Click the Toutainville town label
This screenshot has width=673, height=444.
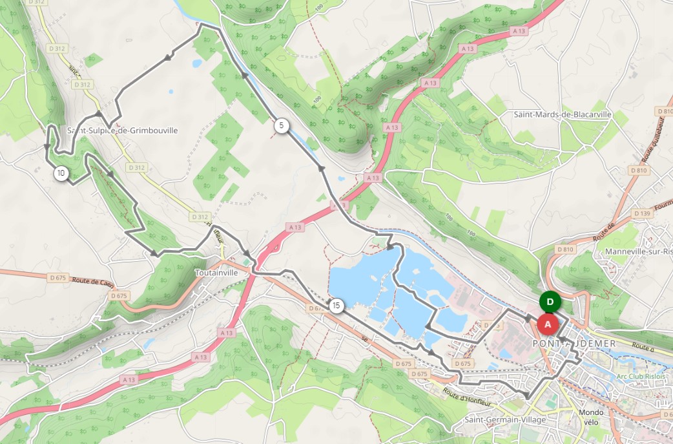tap(216, 273)
